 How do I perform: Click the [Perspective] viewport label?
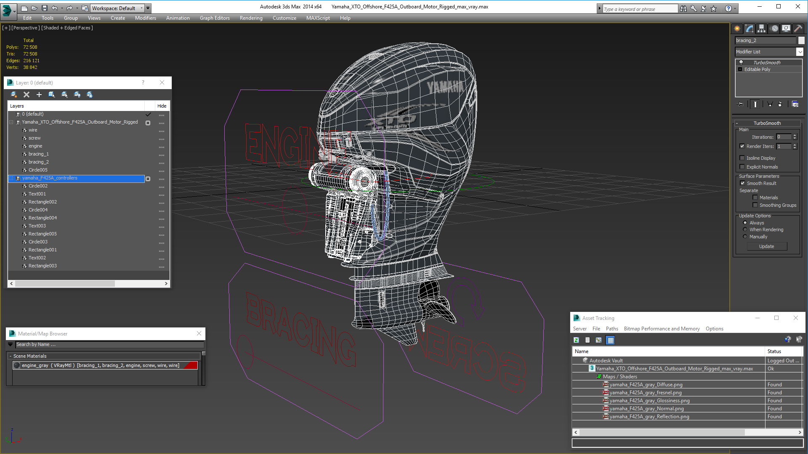click(x=25, y=28)
